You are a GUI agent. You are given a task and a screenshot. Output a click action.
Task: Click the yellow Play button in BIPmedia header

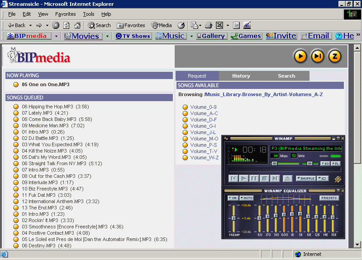point(300,56)
